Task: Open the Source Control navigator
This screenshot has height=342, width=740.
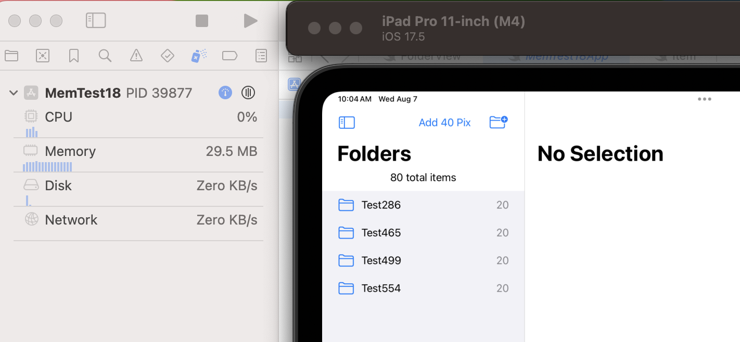Action: point(43,56)
